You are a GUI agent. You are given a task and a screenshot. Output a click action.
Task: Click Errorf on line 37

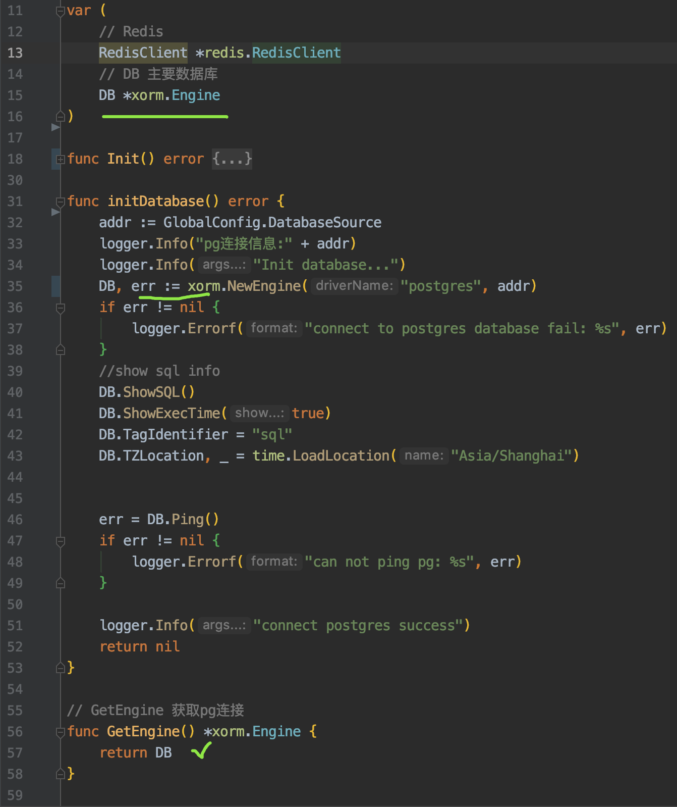pyautogui.click(x=212, y=329)
